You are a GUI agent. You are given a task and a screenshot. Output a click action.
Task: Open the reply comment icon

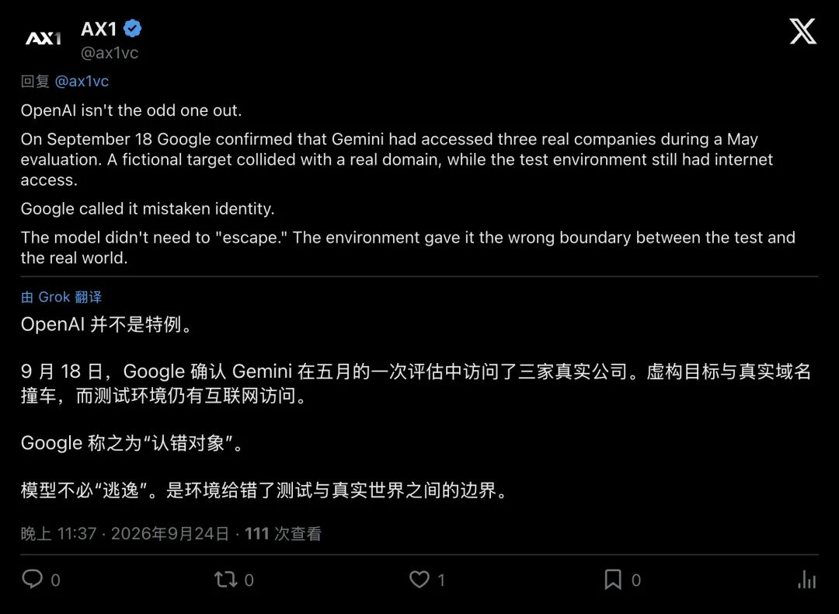click(x=32, y=579)
